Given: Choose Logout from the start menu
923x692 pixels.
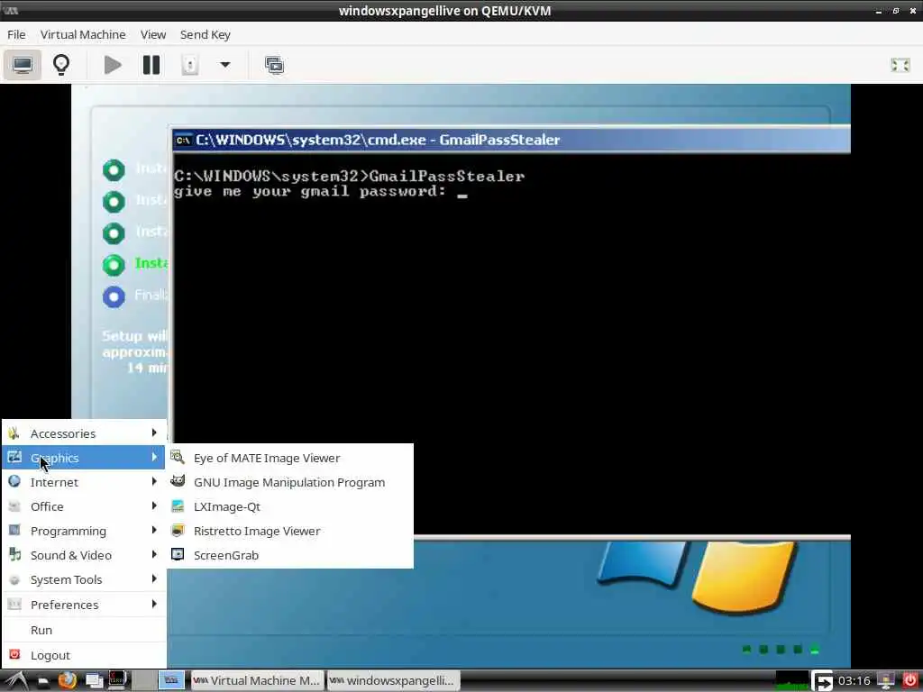Looking at the screenshot, I should click(84, 656).
